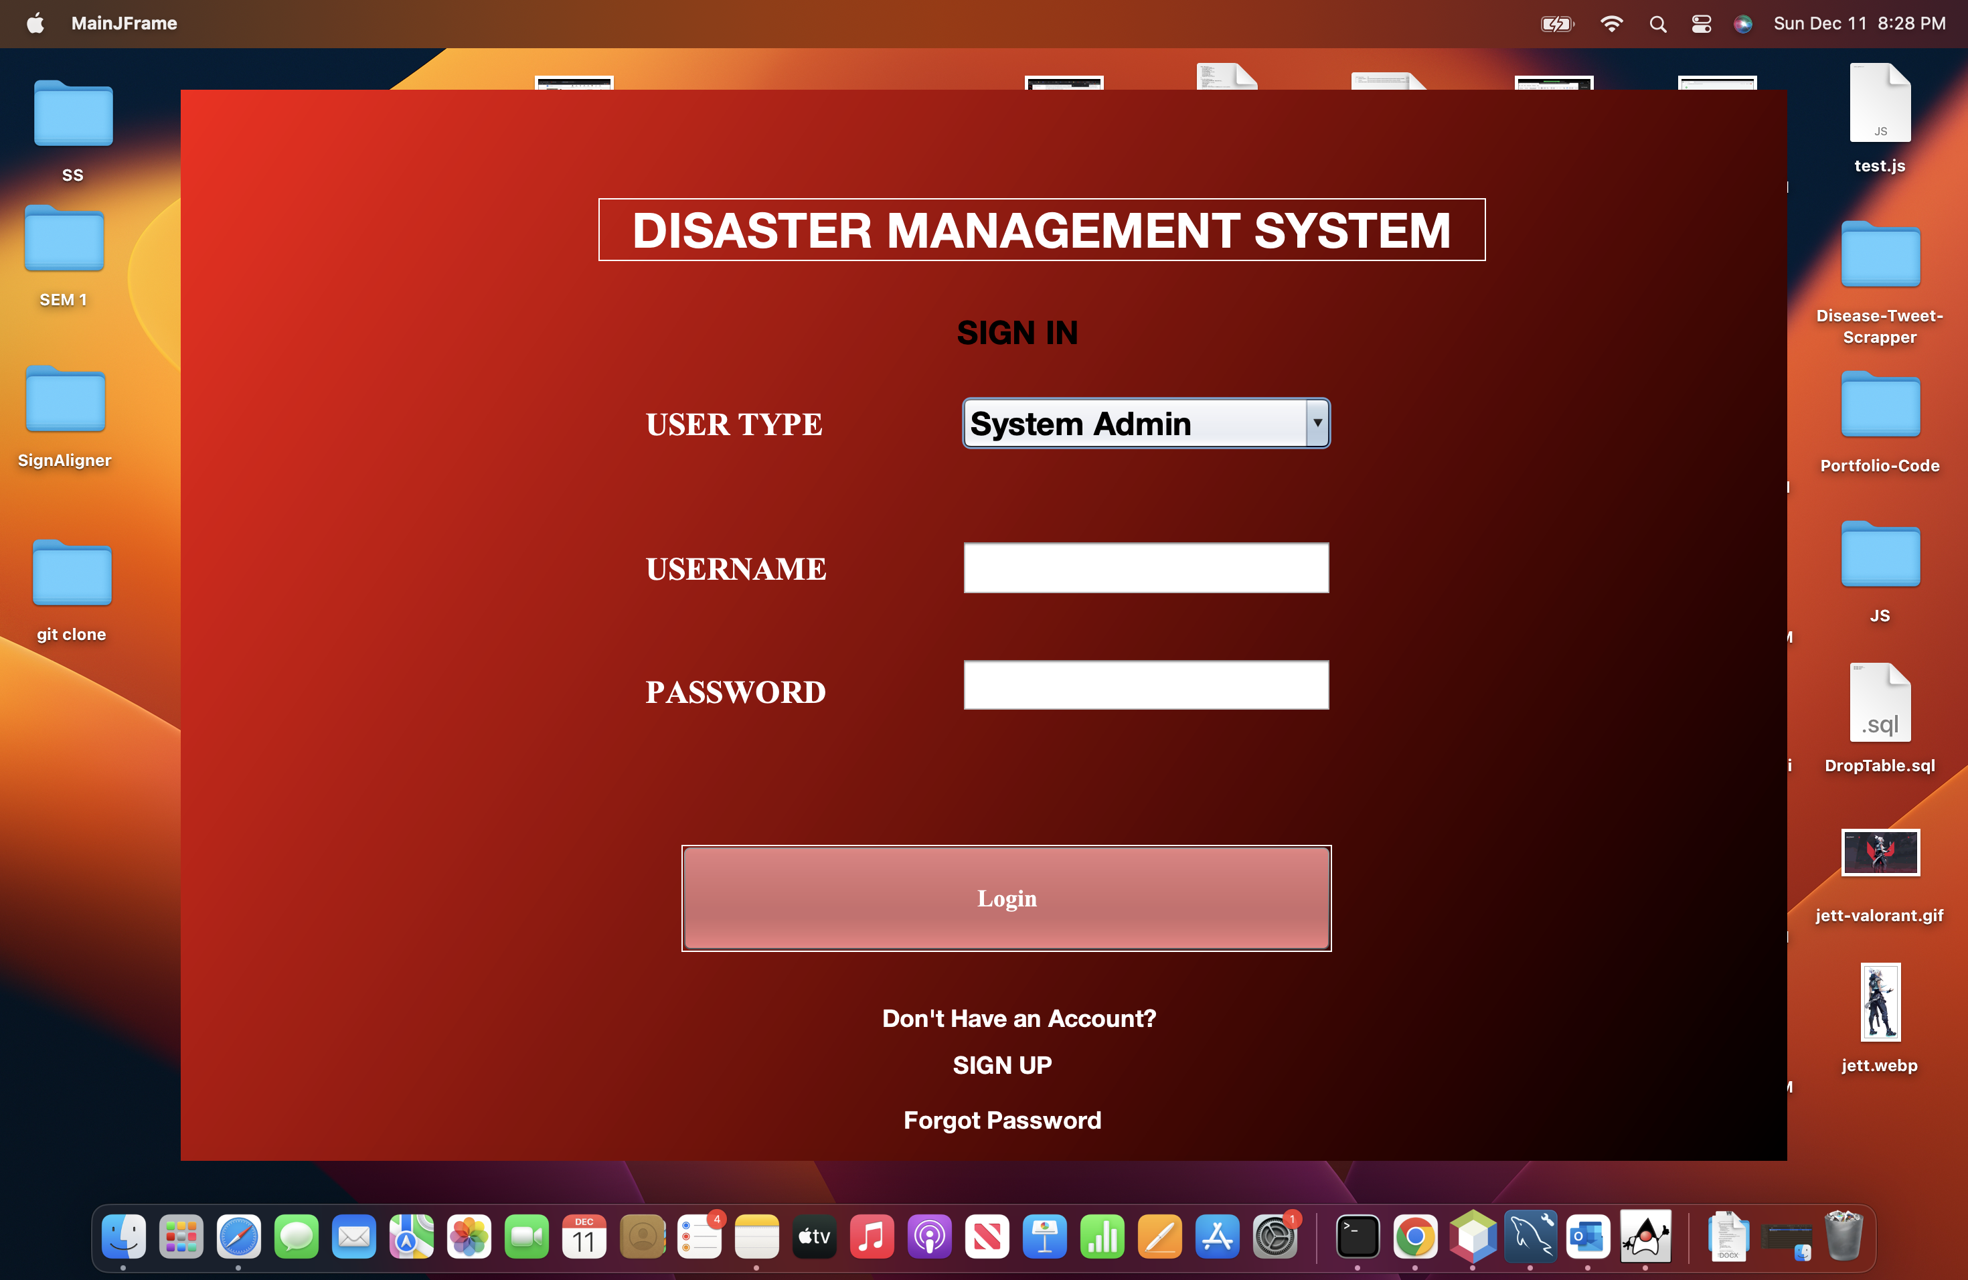Open Microsoft Outlook from the dock

[x=1588, y=1237]
